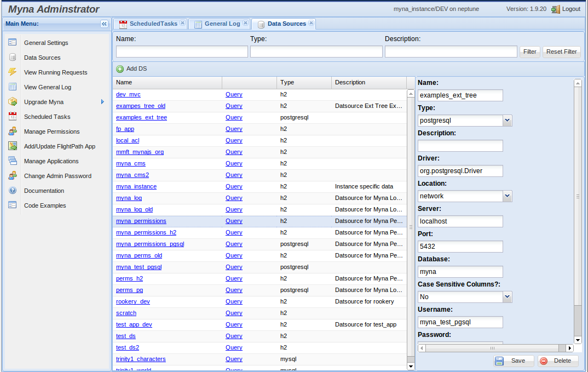
Task: Click the Documentation icon
Action: point(12,190)
